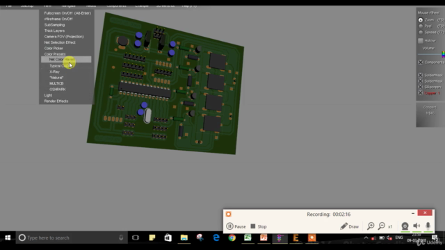This screenshot has width=445, height=250.
Task: Toggle the first SolderMask layer checkbox
Action: pos(421,75)
